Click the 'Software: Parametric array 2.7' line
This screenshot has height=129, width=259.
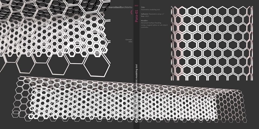(152, 14)
